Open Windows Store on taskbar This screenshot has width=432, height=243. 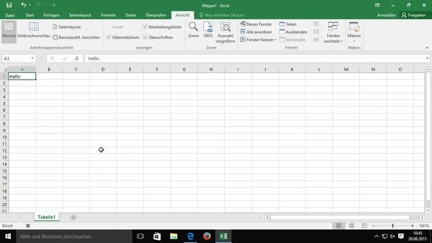coord(157,236)
